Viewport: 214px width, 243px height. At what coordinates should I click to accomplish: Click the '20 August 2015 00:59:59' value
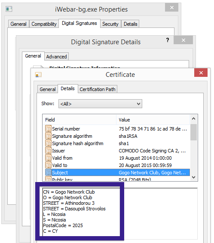click(x=145, y=165)
